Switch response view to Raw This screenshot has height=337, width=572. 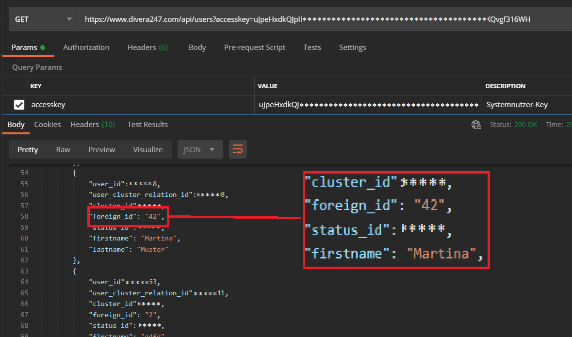click(x=63, y=149)
